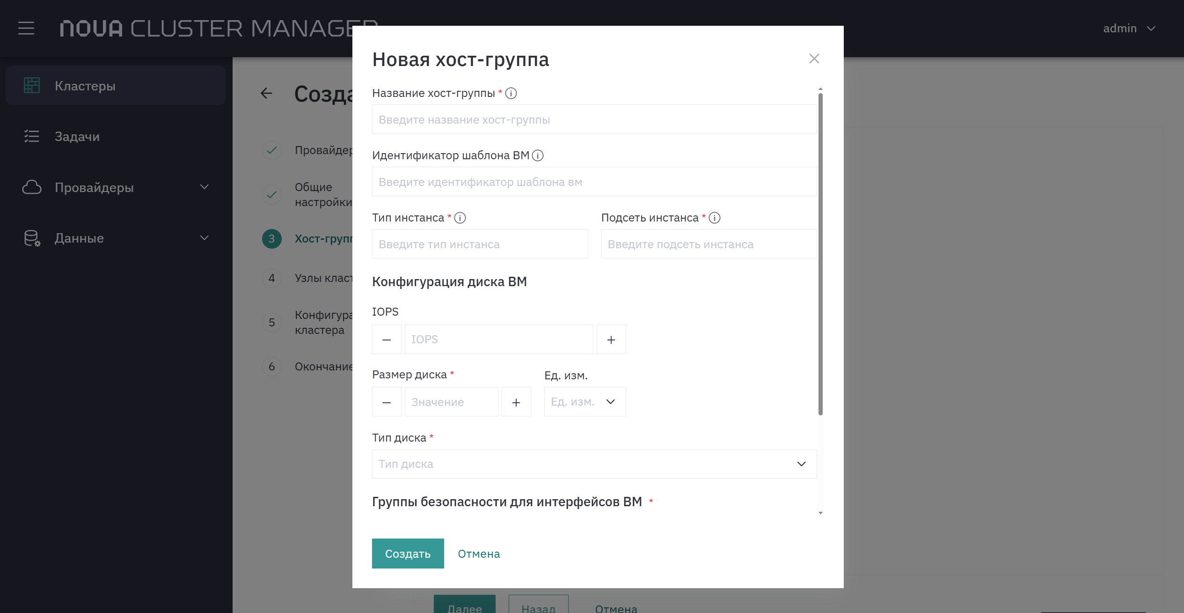Show info tooltip for instance subnet
1184x613 pixels.
[x=715, y=218]
